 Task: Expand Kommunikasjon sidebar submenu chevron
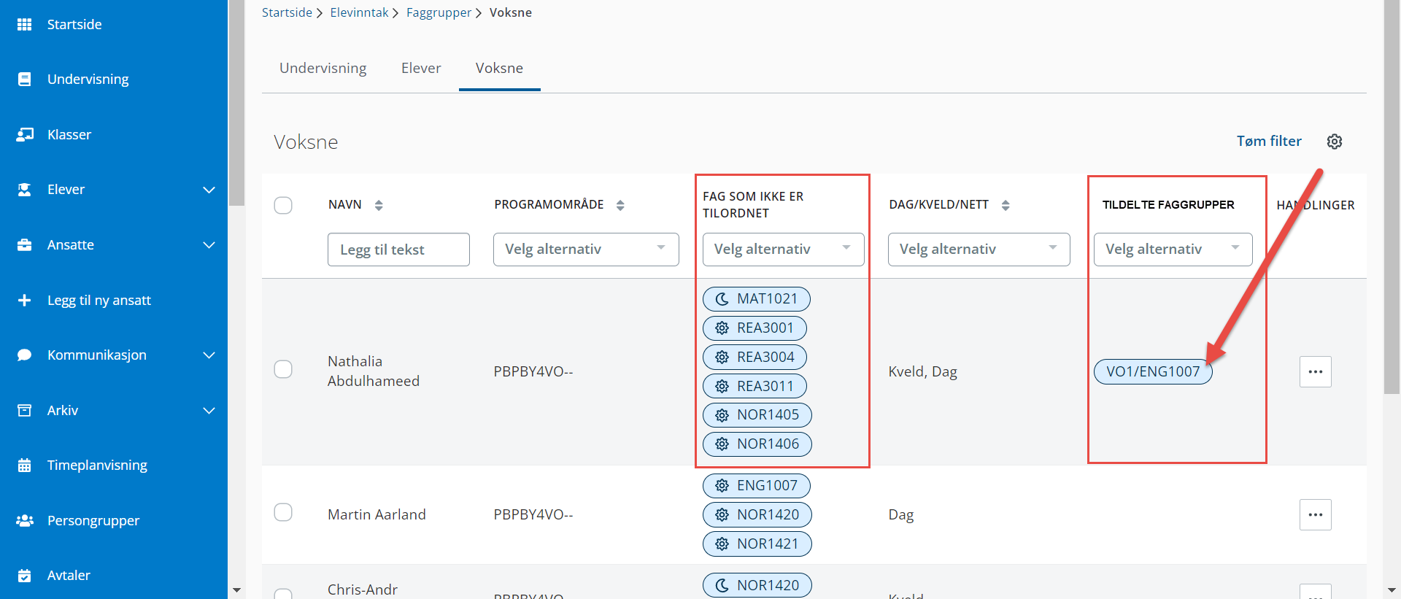(x=209, y=355)
